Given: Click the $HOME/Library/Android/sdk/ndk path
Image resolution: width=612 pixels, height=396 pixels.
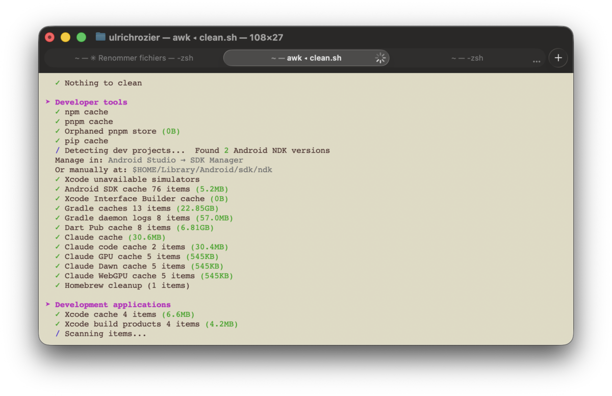Looking at the screenshot, I should click(x=202, y=170).
